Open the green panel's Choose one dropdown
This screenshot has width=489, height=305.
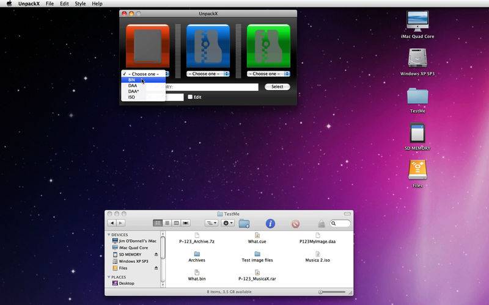point(268,74)
